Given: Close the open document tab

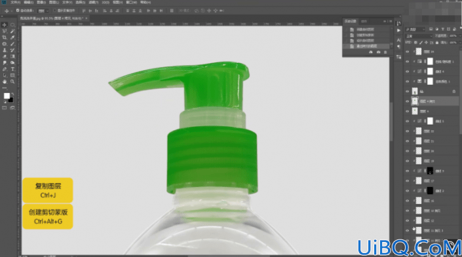Looking at the screenshot, I should (x=87, y=18).
